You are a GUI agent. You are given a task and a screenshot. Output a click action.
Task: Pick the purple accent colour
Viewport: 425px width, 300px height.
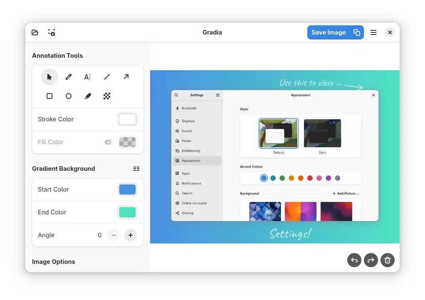coord(328,178)
